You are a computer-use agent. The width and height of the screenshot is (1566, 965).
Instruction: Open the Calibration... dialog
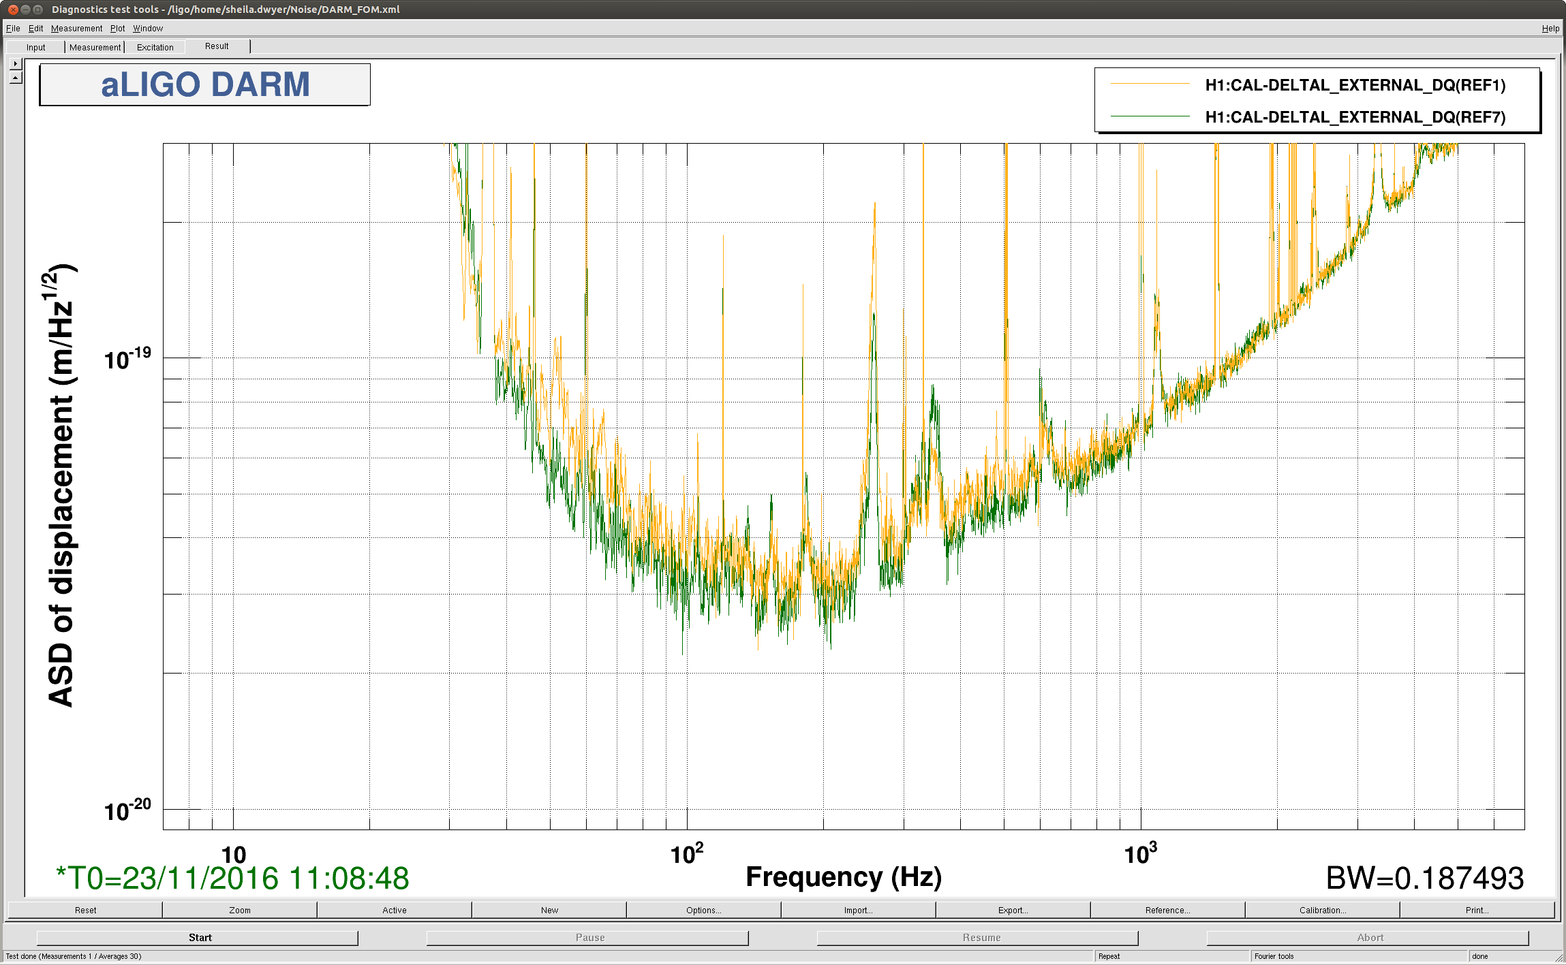point(1323,910)
